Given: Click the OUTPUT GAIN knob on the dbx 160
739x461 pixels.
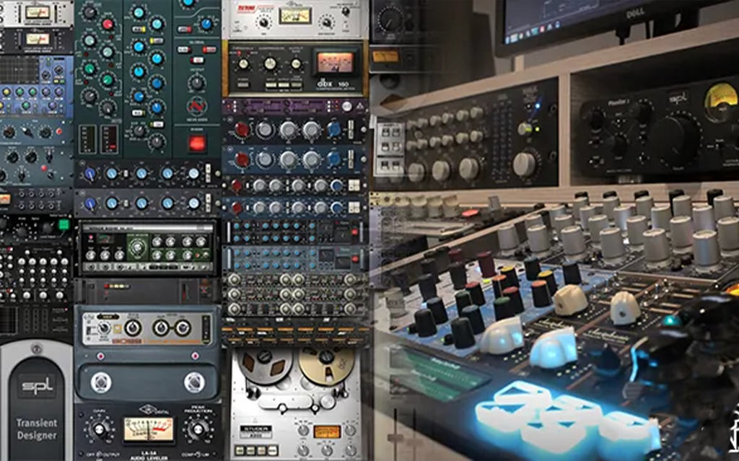Looking at the screenshot, I should (296, 64).
